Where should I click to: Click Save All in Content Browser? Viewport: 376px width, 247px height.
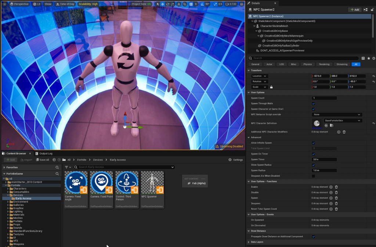tap(43, 160)
